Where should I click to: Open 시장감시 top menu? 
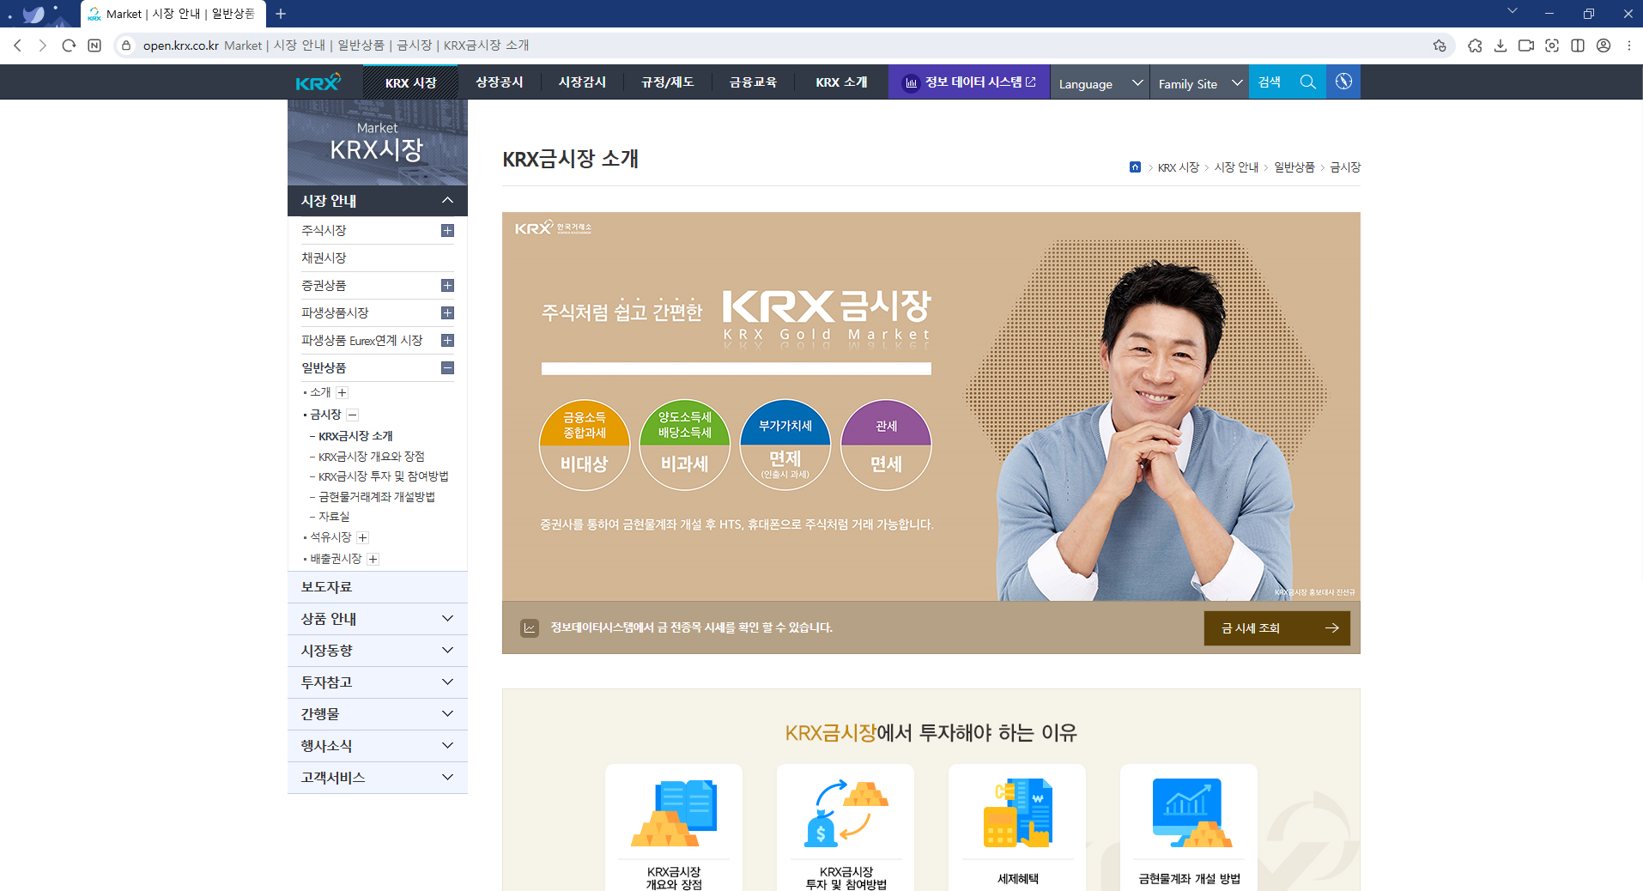click(x=582, y=82)
